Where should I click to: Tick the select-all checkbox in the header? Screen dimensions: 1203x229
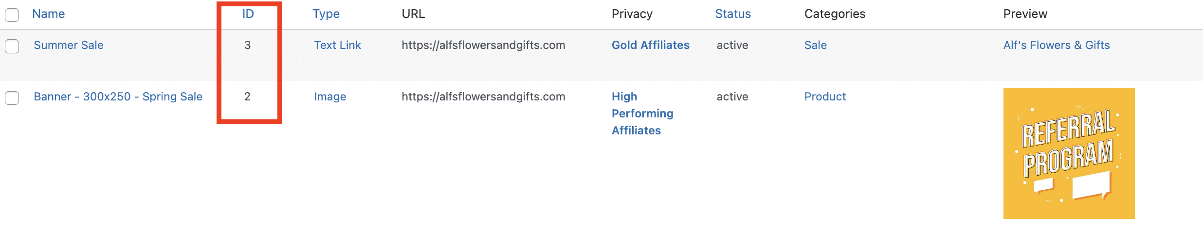12,15
